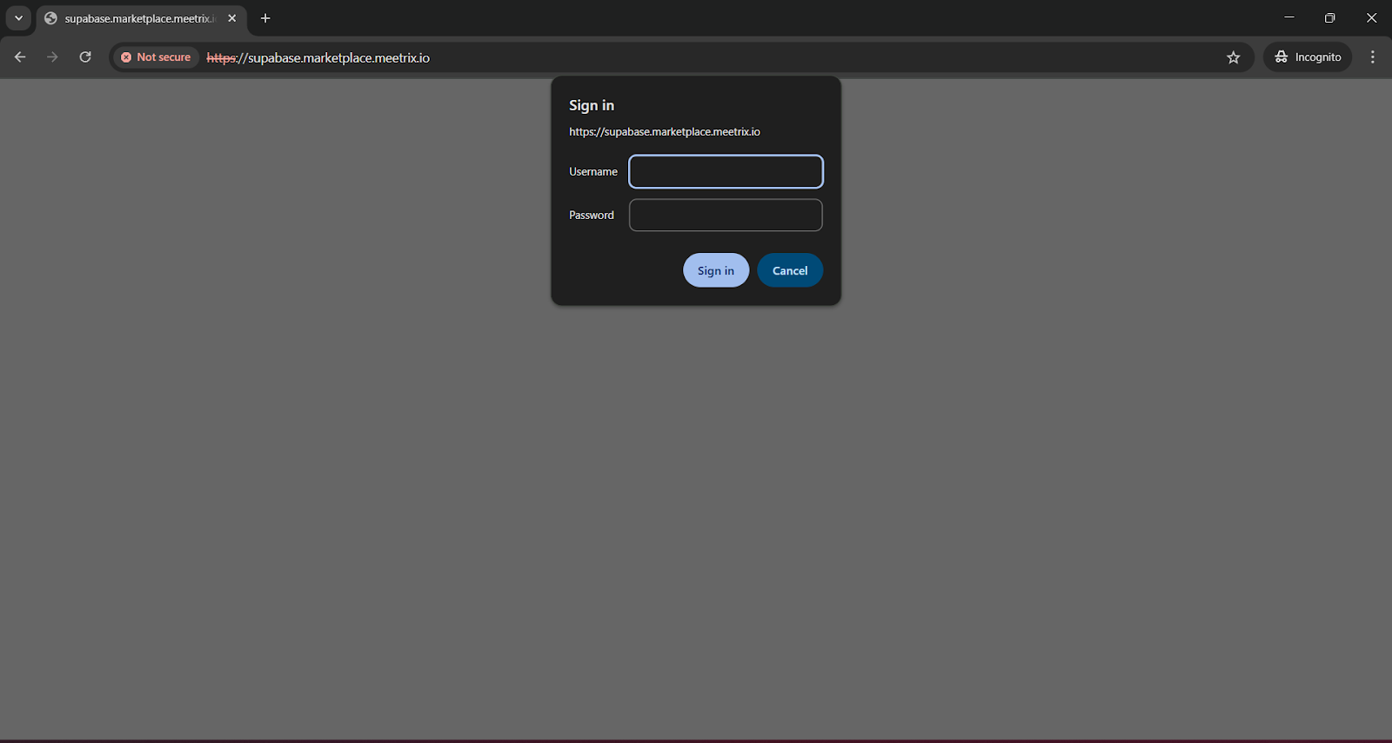Focus the address bar URL
Image resolution: width=1392 pixels, height=743 pixels.
pos(318,58)
